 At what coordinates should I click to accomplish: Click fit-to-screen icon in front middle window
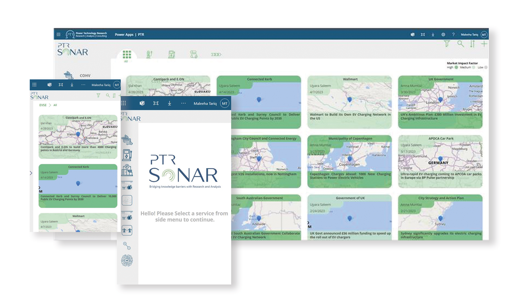(156, 103)
